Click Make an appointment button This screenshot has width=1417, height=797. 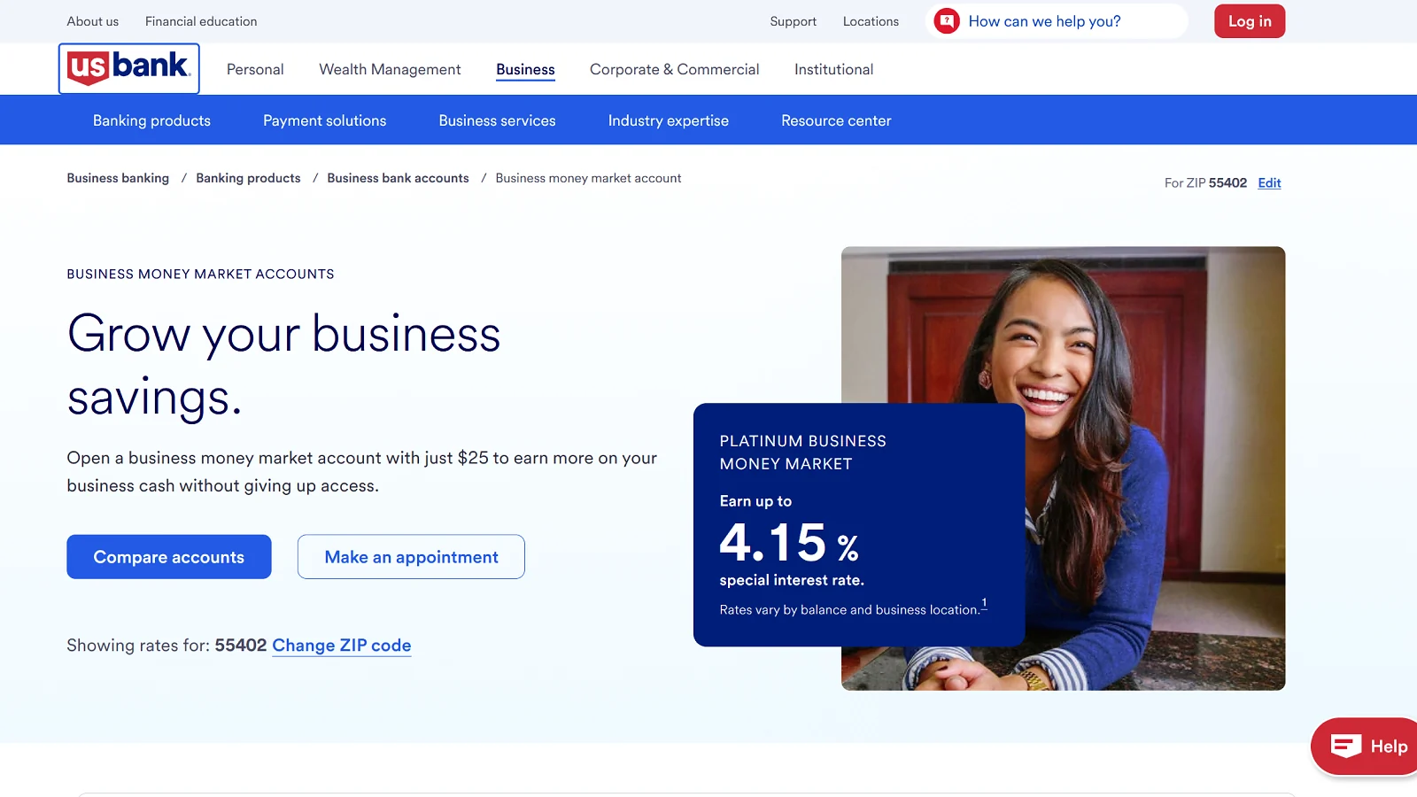point(411,557)
